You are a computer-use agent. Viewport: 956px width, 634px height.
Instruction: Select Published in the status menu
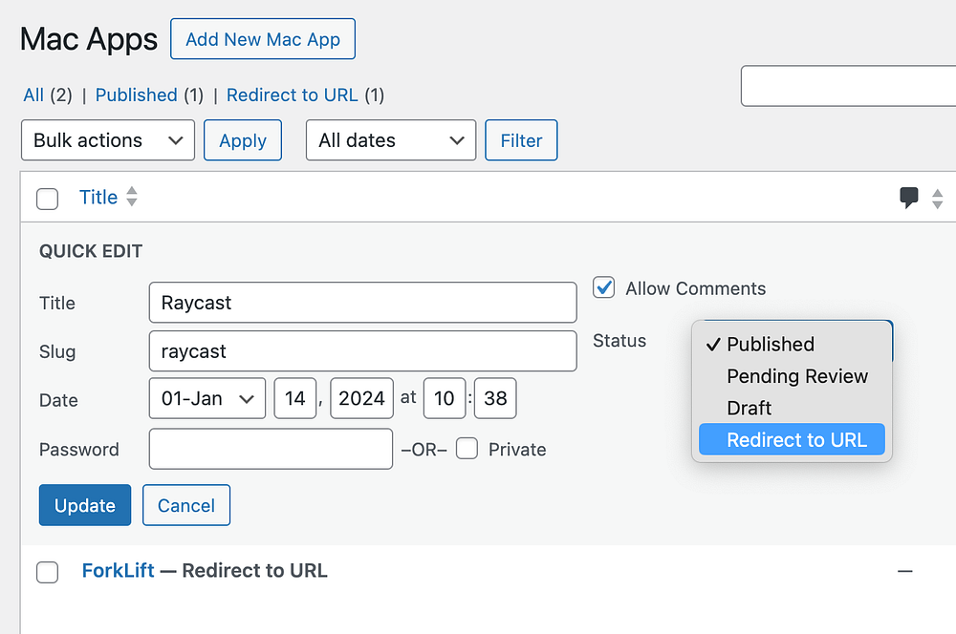point(770,345)
